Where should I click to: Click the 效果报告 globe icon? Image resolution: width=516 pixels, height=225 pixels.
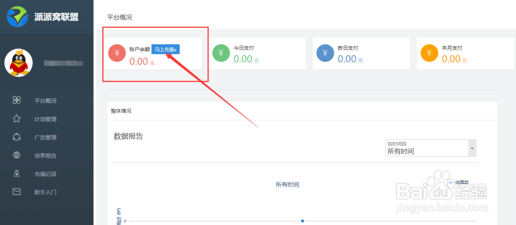pyautogui.click(x=17, y=155)
